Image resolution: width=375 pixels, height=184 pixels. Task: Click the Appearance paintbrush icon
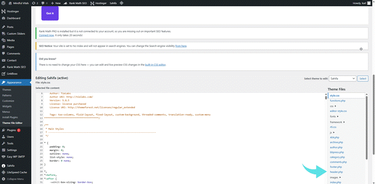pos(3,82)
